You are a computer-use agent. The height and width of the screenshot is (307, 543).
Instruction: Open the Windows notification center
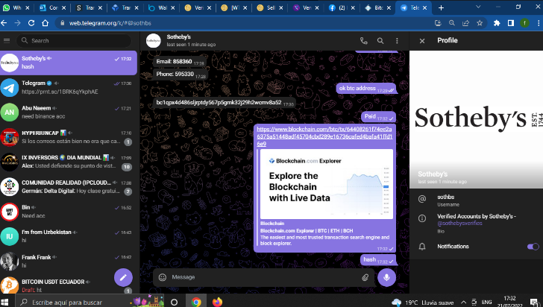534,303
